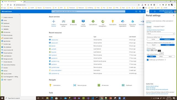Click the portal settings gear icon
This screenshot has width=177, height=100.
pyautogui.click(x=147, y=11)
